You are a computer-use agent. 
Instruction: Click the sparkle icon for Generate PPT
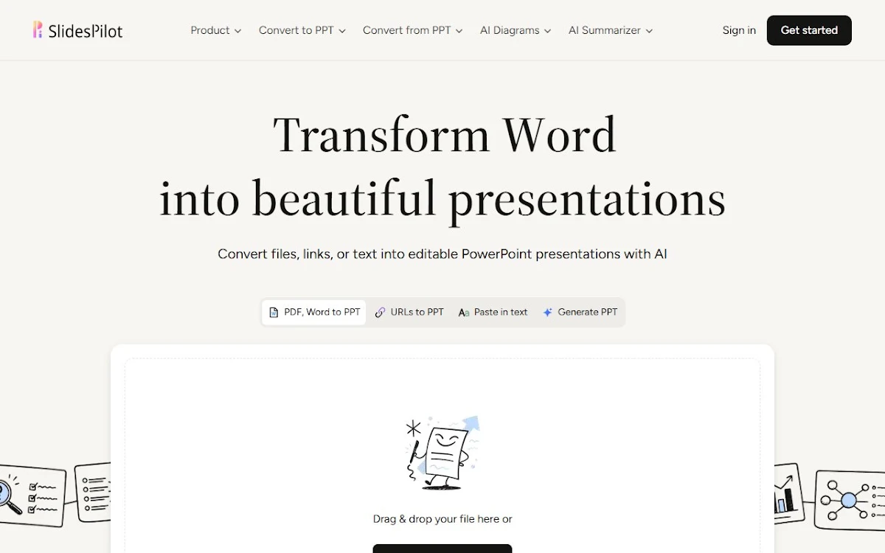[x=548, y=313]
